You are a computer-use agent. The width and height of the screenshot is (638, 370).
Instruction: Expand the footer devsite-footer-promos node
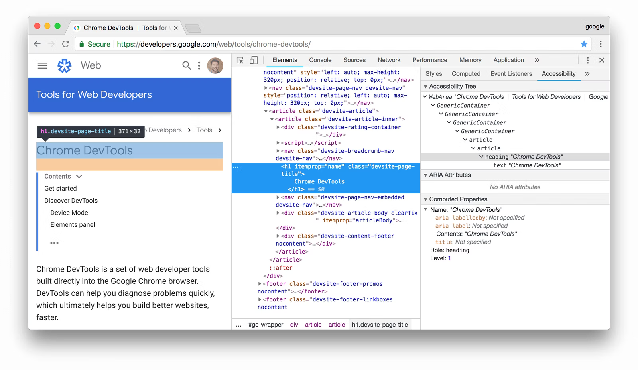[260, 284]
